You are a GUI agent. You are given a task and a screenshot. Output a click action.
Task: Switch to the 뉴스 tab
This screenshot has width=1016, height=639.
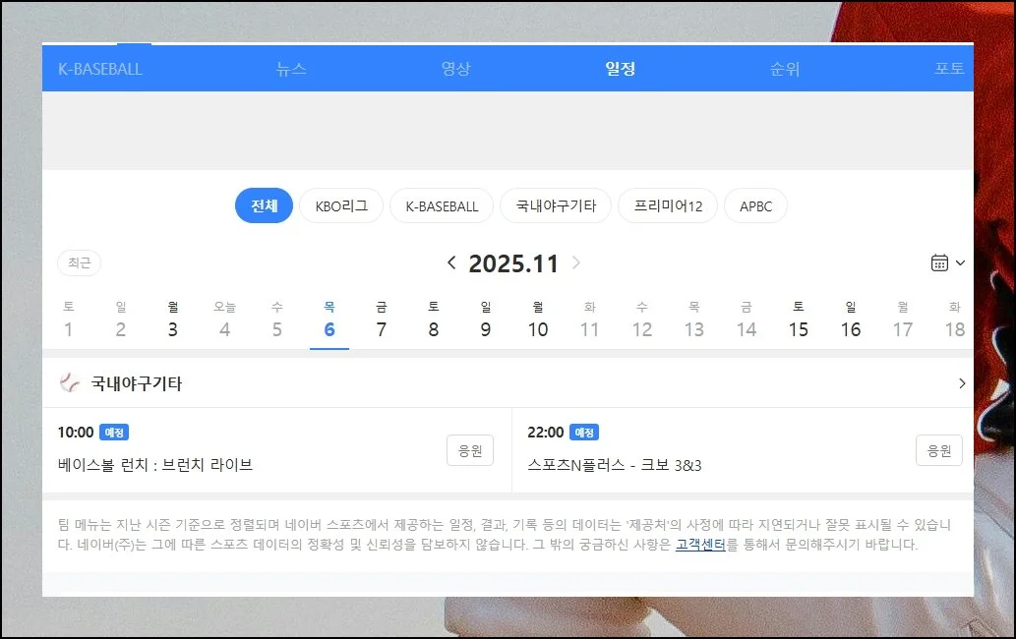coord(291,69)
